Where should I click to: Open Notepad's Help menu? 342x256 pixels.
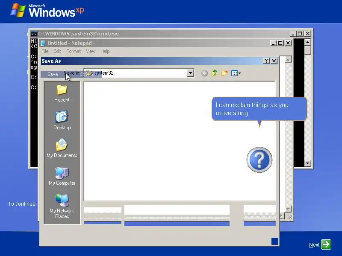105,51
